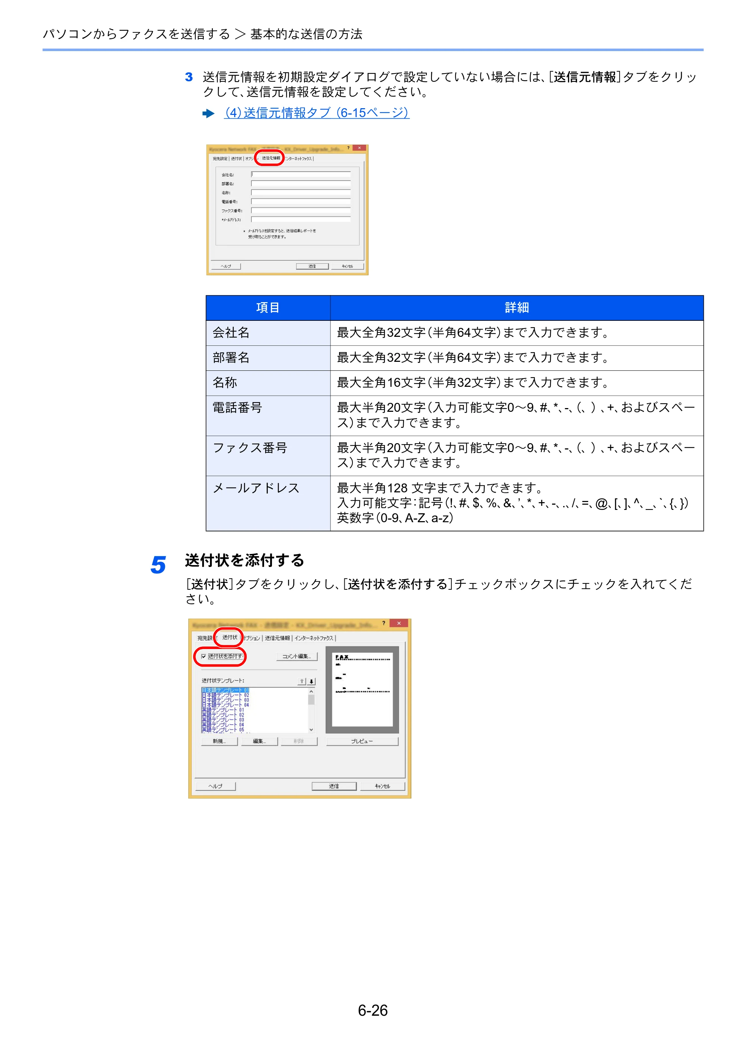This screenshot has width=746, height=1056.
Task: Open インターネットファクス tab in sender info dialog
Action: tap(299, 159)
